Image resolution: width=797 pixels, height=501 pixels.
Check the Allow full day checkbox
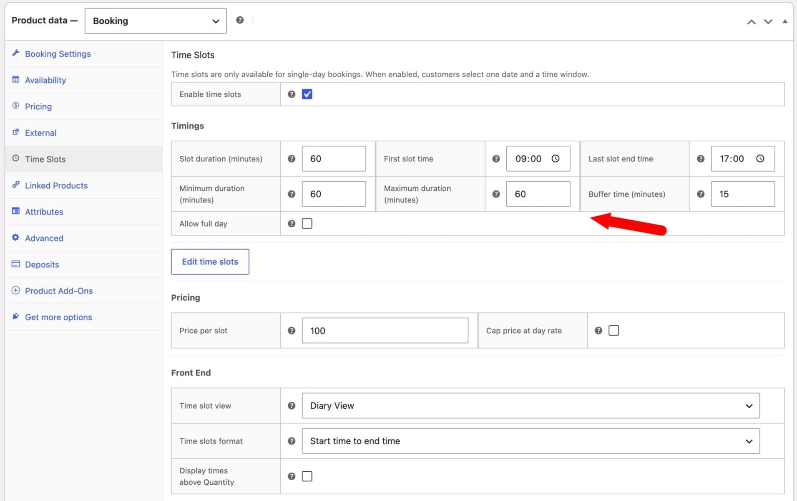[x=307, y=224]
